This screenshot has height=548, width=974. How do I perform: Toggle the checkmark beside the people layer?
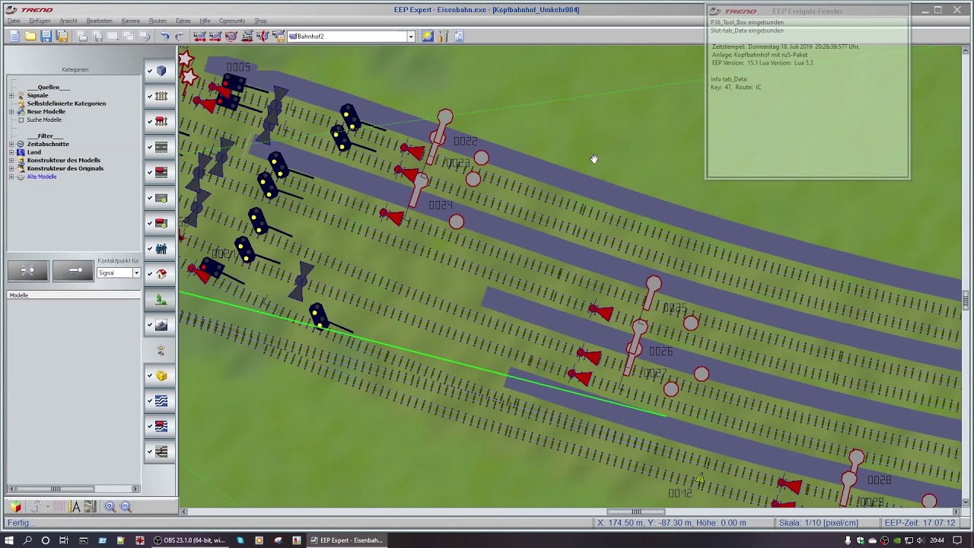pyautogui.click(x=150, y=249)
